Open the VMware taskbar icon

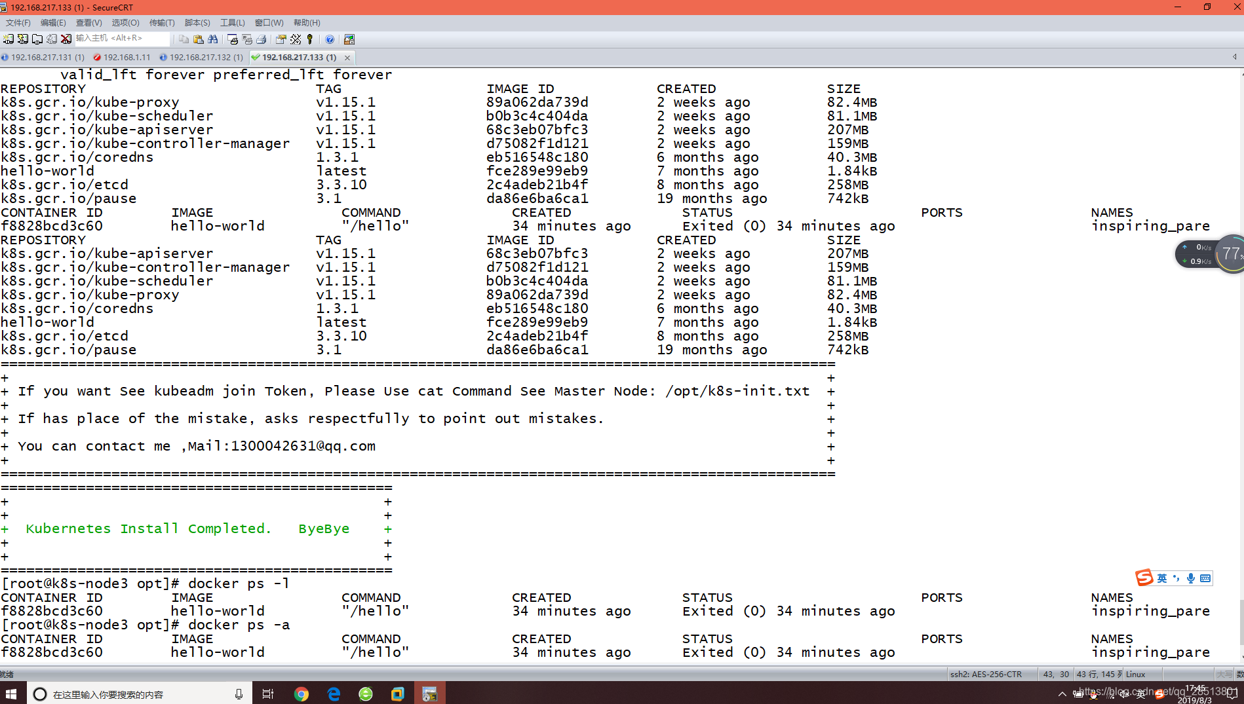coord(397,694)
